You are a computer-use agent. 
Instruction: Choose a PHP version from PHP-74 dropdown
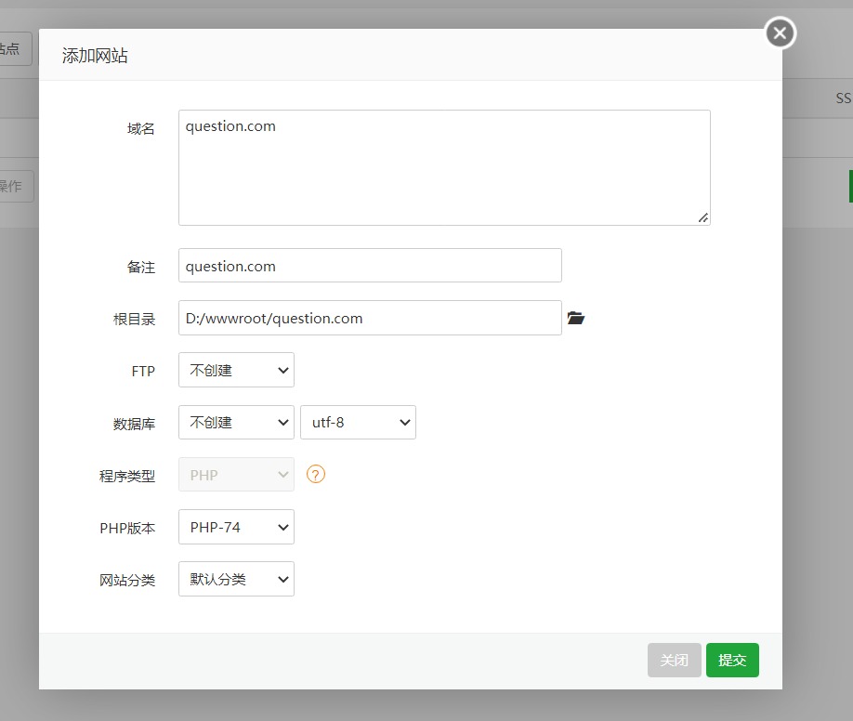click(236, 527)
